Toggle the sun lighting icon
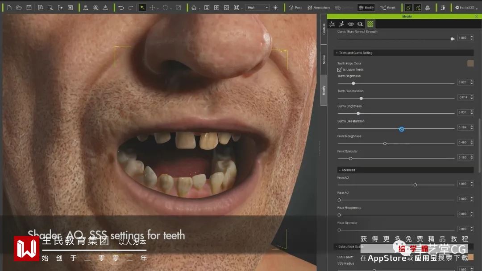The image size is (482, 271). pos(275,8)
